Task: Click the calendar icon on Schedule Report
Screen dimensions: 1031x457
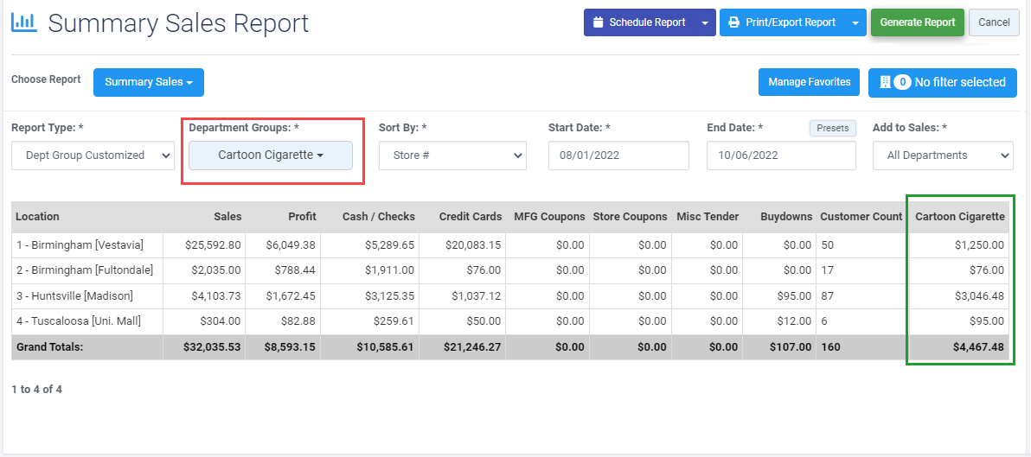Action: [x=598, y=22]
